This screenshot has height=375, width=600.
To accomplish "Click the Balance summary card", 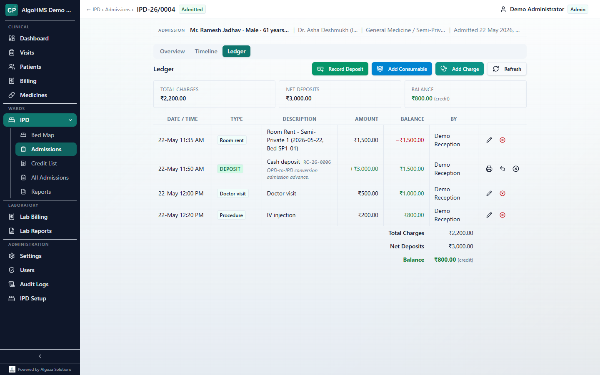I will pos(465,94).
